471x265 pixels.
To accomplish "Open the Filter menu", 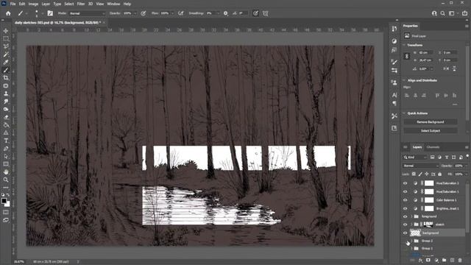I will (x=80, y=4).
